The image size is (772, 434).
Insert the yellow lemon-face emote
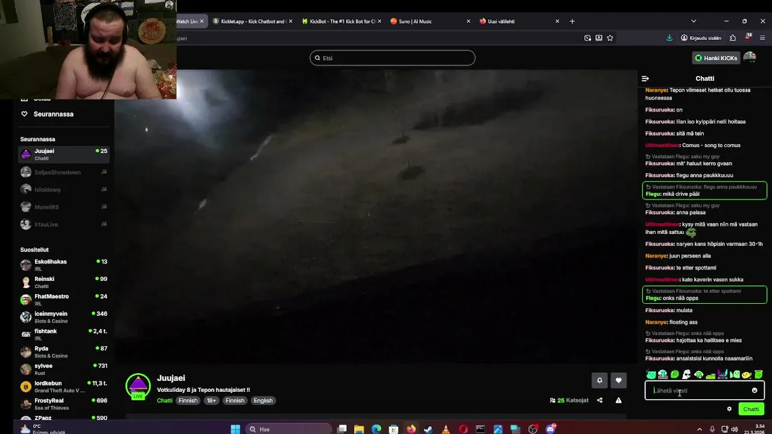pos(747,375)
